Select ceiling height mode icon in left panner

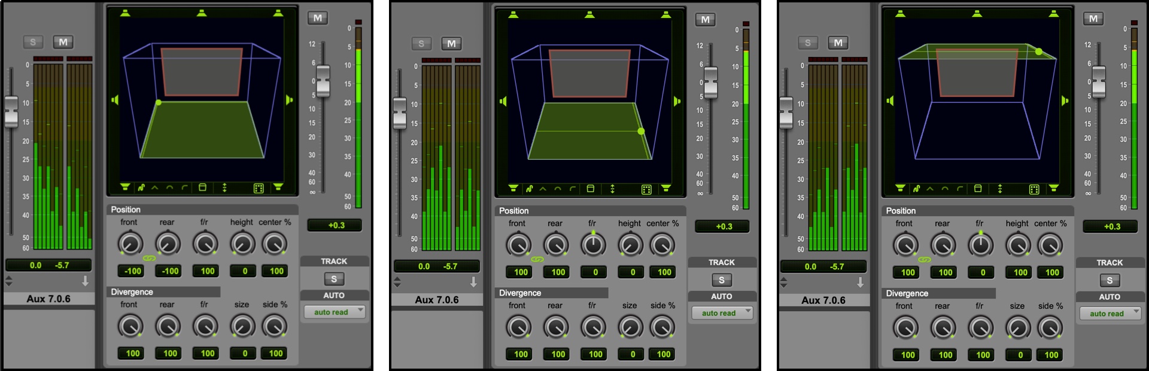pos(184,188)
